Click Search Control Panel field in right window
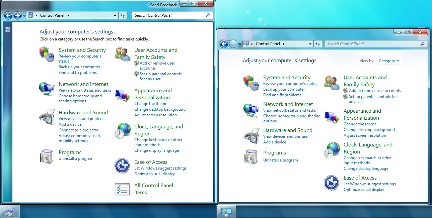 [376, 44]
